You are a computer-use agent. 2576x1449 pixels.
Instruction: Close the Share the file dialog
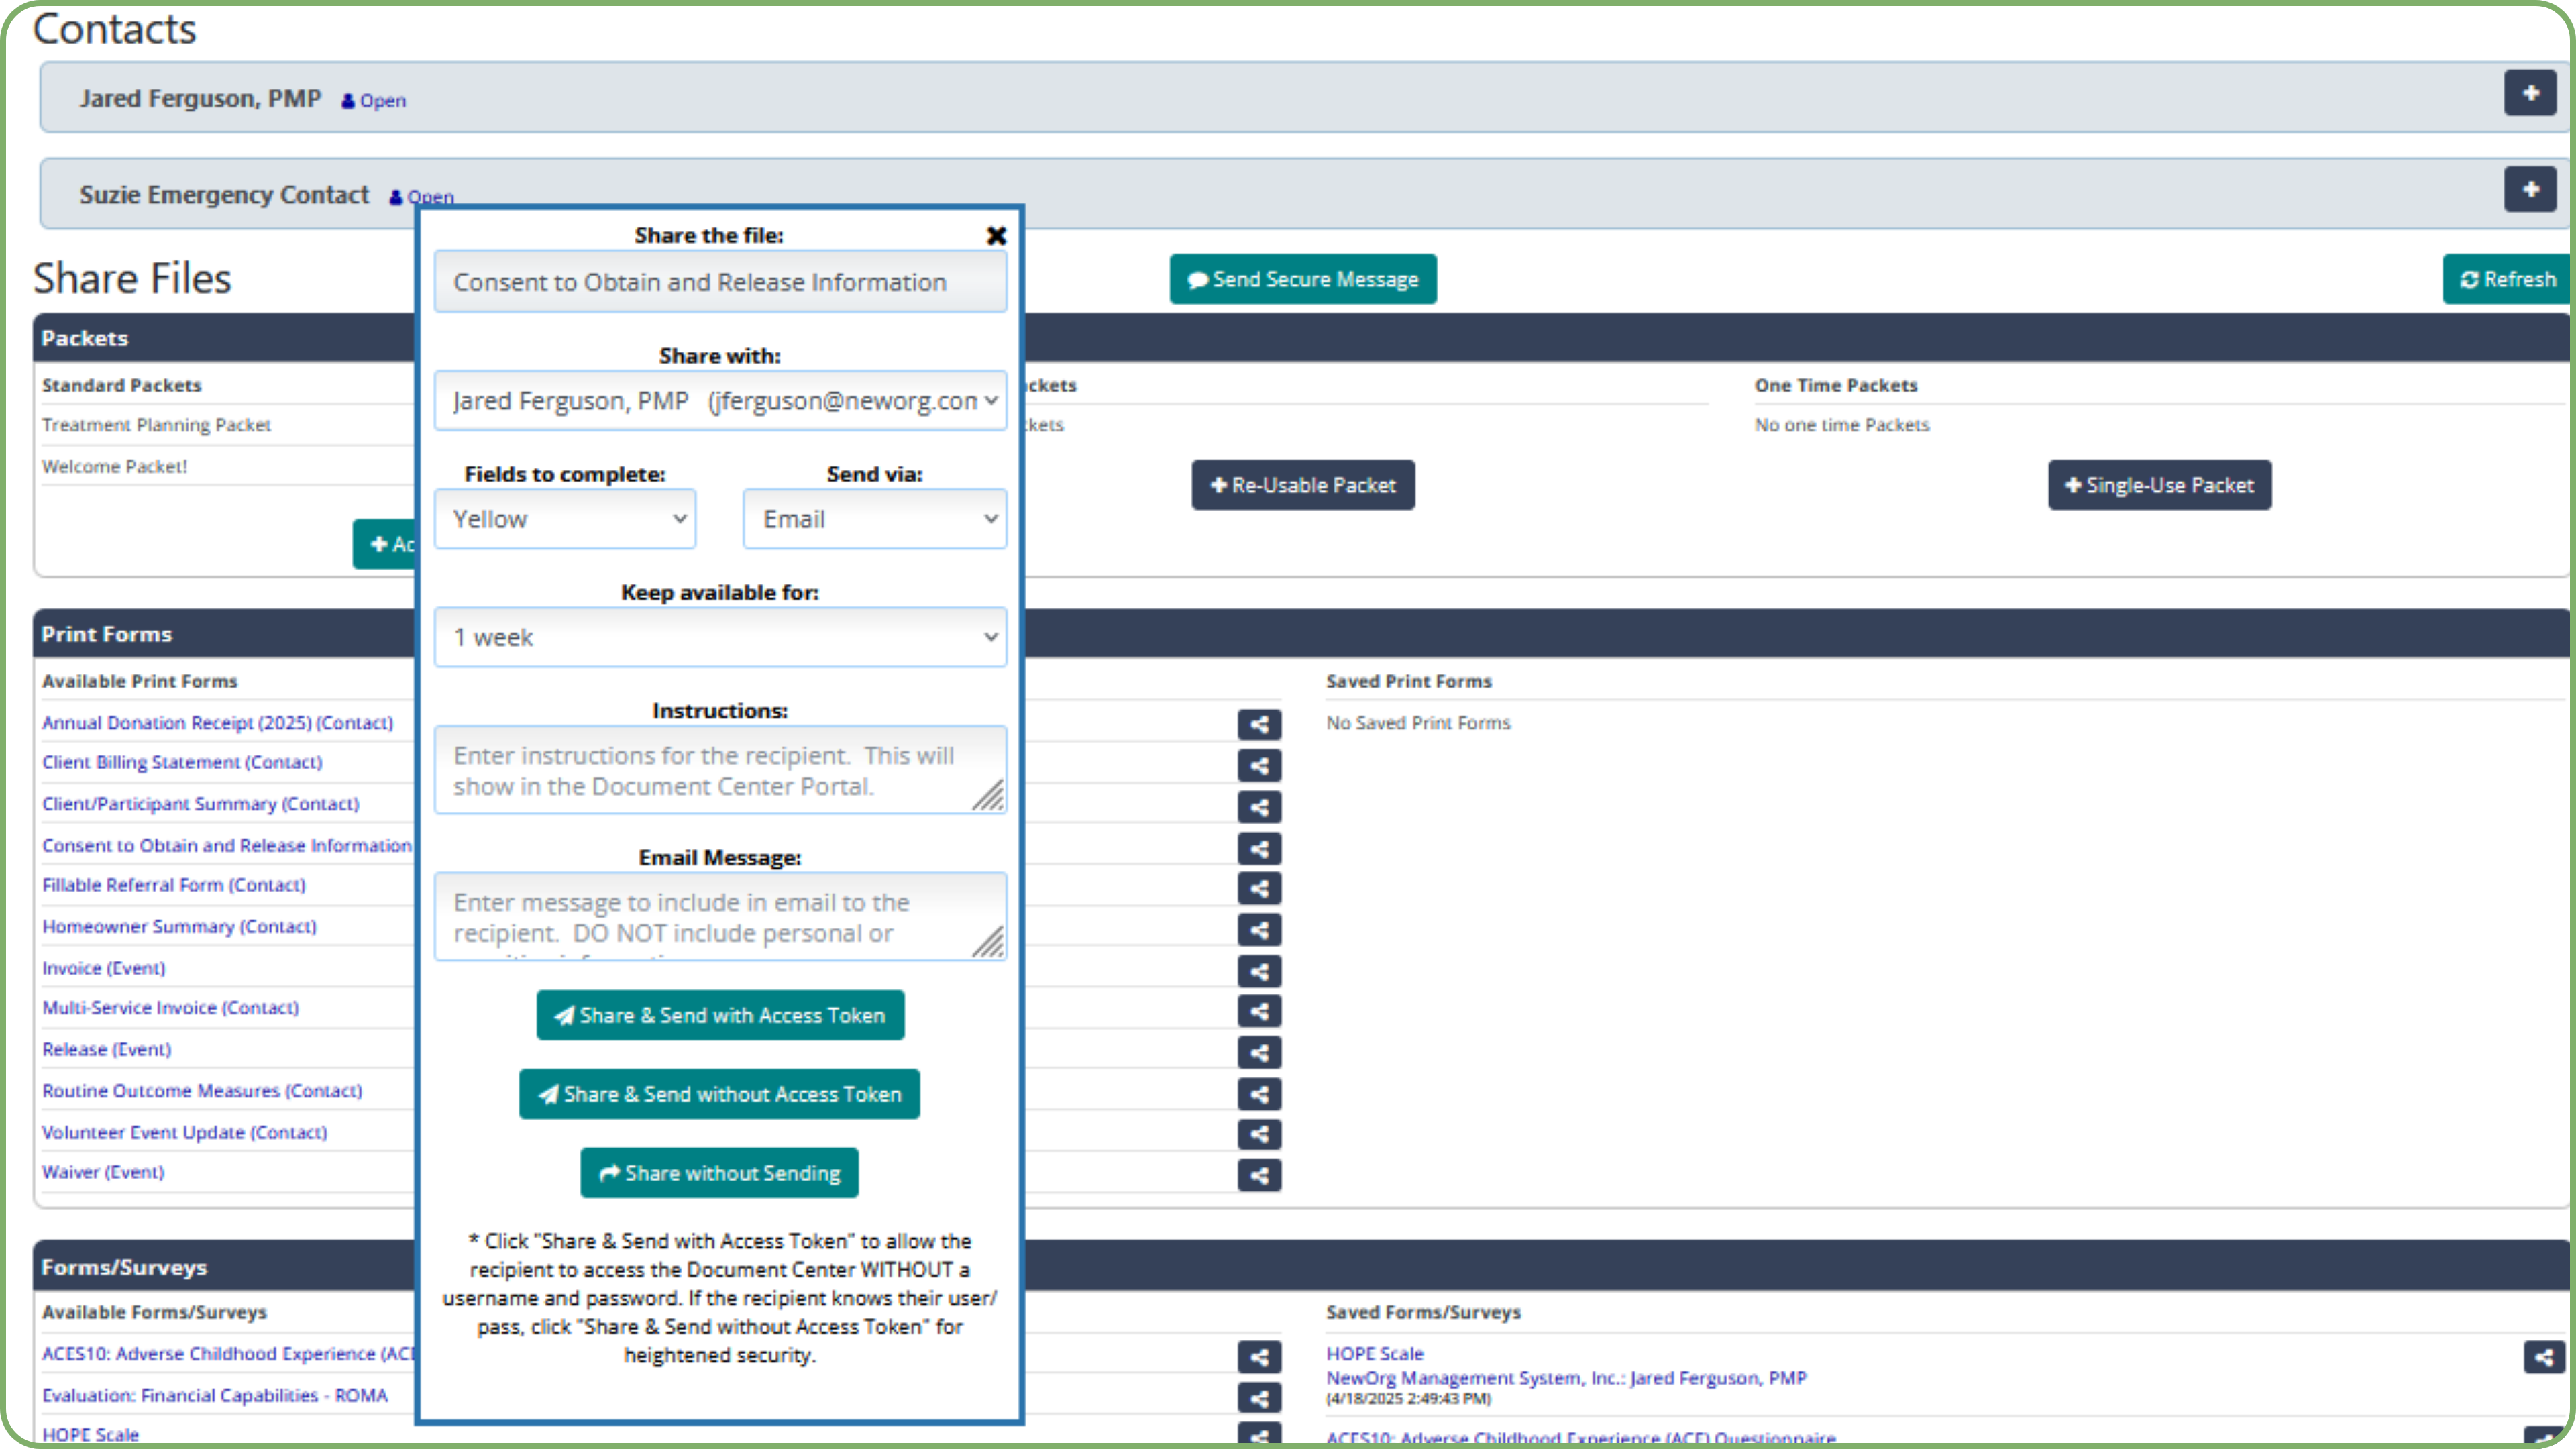[x=996, y=236]
